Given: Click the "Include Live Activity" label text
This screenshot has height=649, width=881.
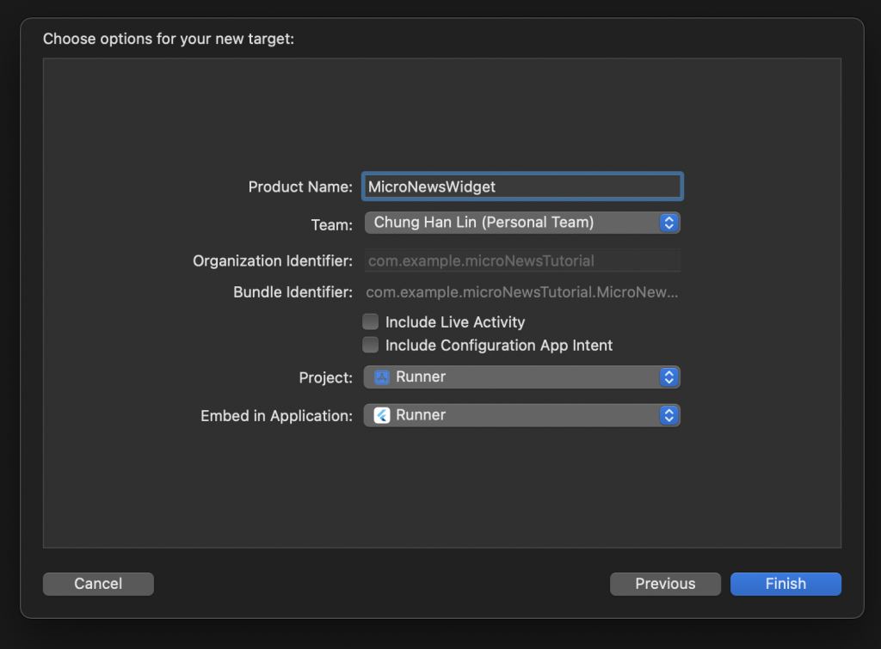Looking at the screenshot, I should 455,322.
